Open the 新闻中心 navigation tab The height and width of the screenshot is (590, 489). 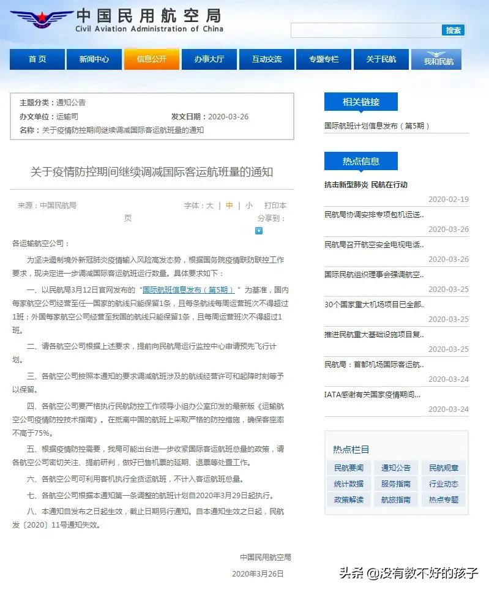(94, 59)
